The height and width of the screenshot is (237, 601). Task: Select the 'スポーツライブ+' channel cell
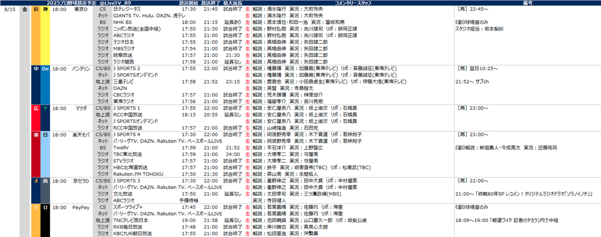coord(128,207)
